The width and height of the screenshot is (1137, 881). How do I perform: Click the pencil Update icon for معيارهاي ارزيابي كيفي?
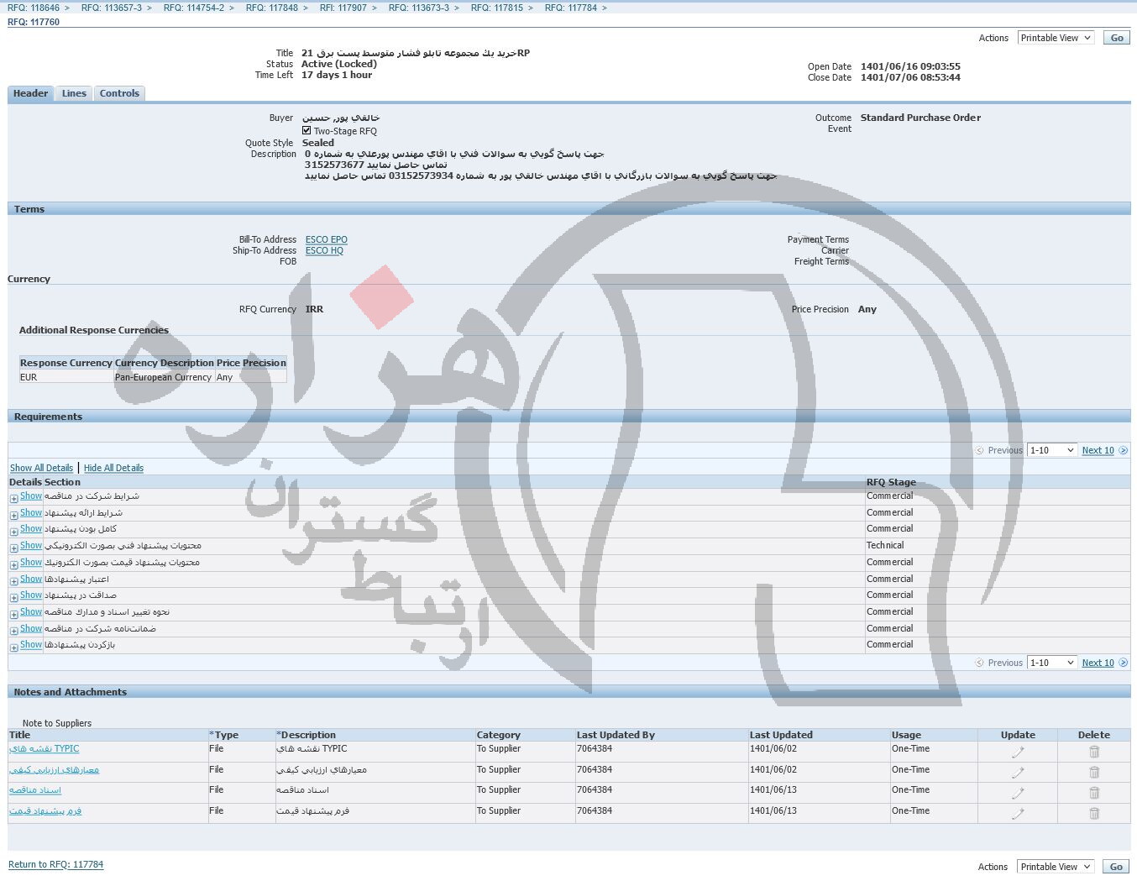click(x=1018, y=773)
